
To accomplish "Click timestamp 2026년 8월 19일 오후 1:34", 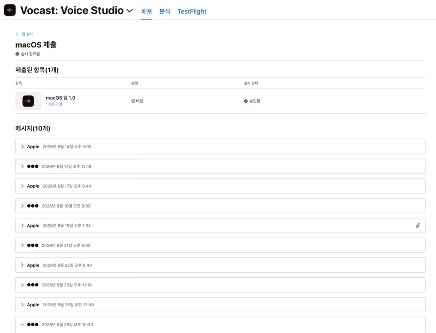I will coord(67,226).
